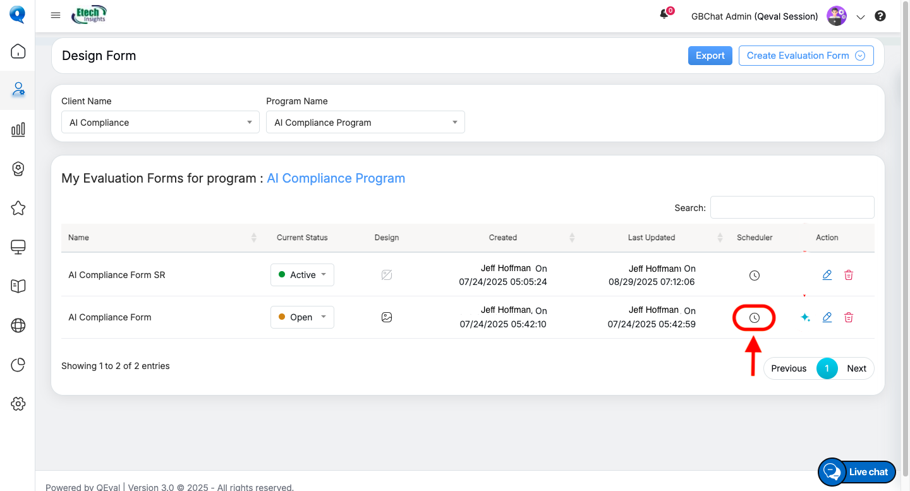Image resolution: width=910 pixels, height=491 pixels.
Task: Toggle the hamburger menu to collapse sidebar
Action: (x=56, y=16)
